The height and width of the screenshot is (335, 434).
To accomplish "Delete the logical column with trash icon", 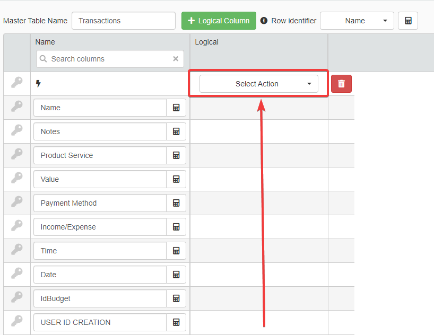I will tap(341, 84).
